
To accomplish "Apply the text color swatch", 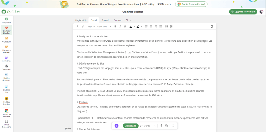I will click(x=131, y=27).
